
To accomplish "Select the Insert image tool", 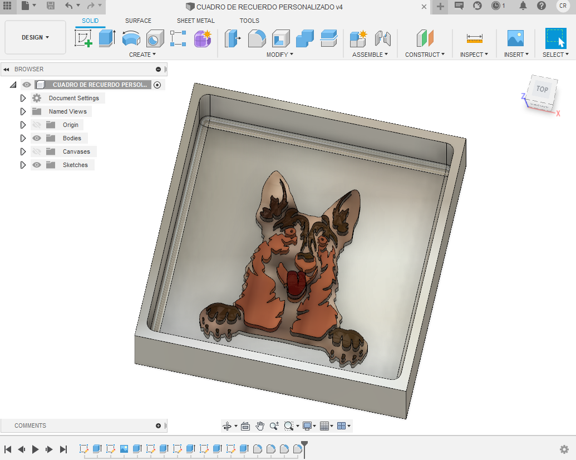I will tap(515, 38).
